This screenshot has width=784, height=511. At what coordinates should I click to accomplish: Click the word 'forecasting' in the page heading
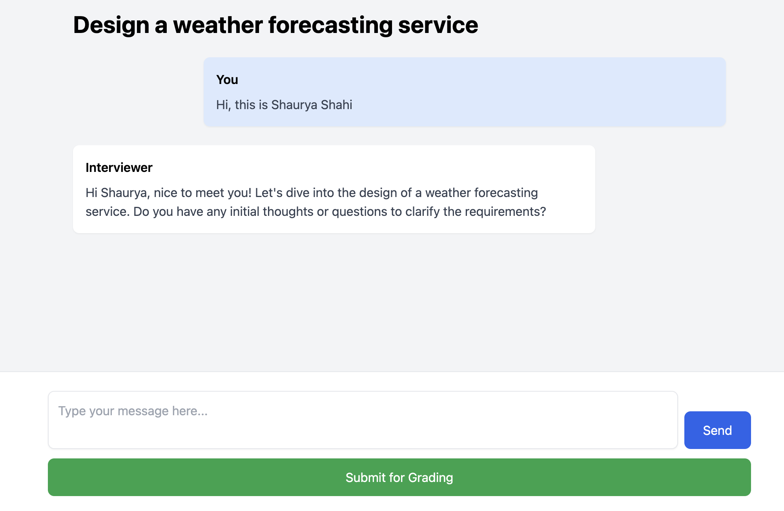(330, 25)
